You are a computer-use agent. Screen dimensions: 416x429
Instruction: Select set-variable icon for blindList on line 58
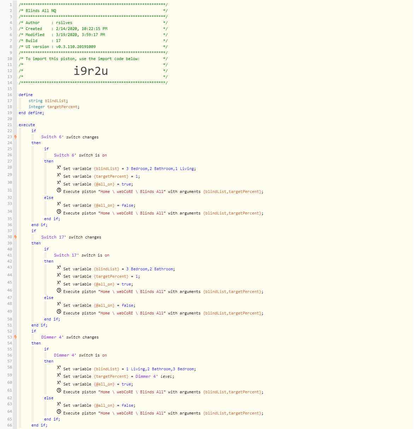click(x=59, y=368)
